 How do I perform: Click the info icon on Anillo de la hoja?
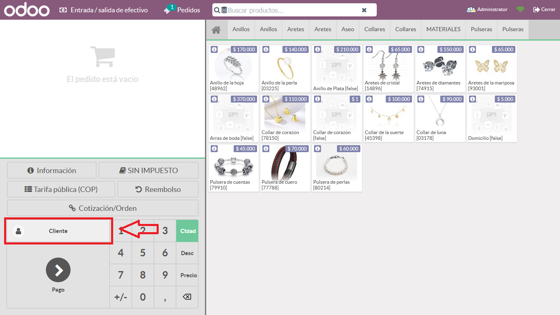pyautogui.click(x=214, y=49)
